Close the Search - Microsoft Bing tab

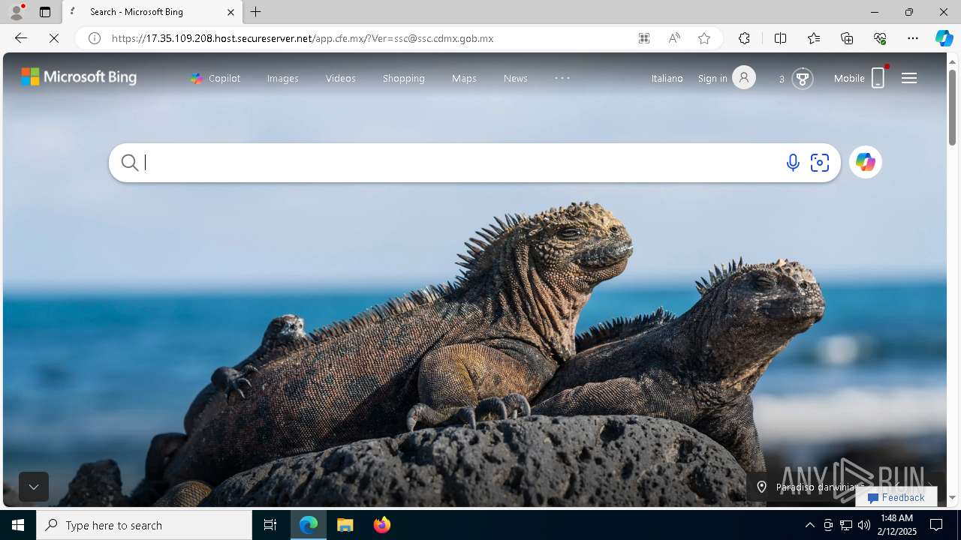coord(230,12)
